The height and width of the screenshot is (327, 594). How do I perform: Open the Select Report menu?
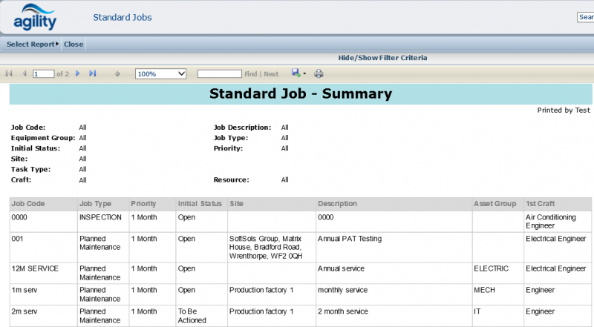[31, 44]
